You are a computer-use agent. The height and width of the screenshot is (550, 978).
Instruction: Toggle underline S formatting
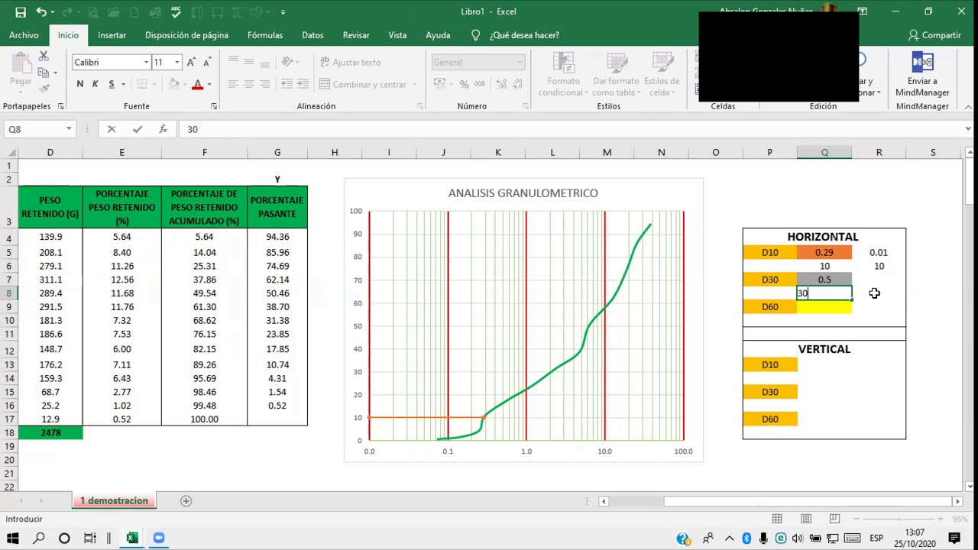tap(112, 84)
